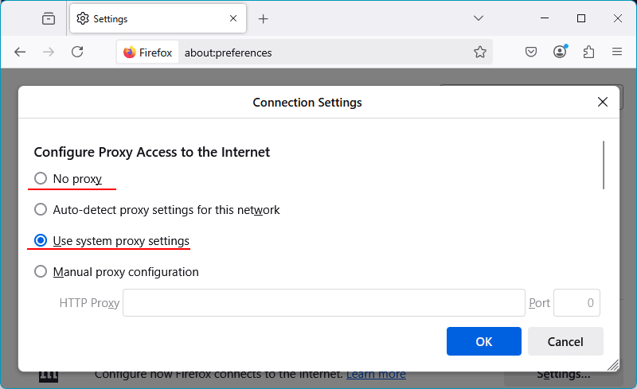Close the Settings tab
This screenshot has height=389, width=637.
point(233,18)
